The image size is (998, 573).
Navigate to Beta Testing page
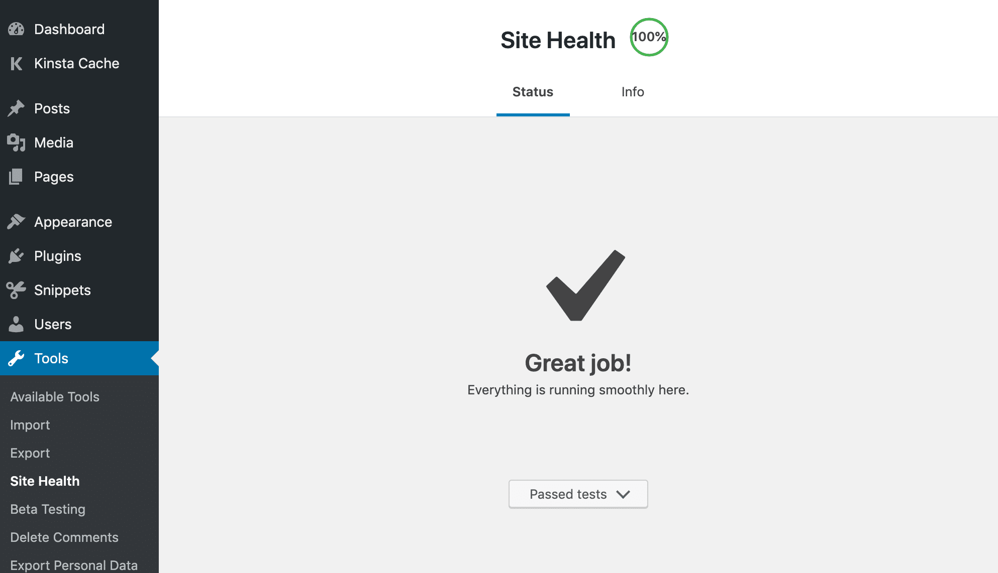(48, 509)
